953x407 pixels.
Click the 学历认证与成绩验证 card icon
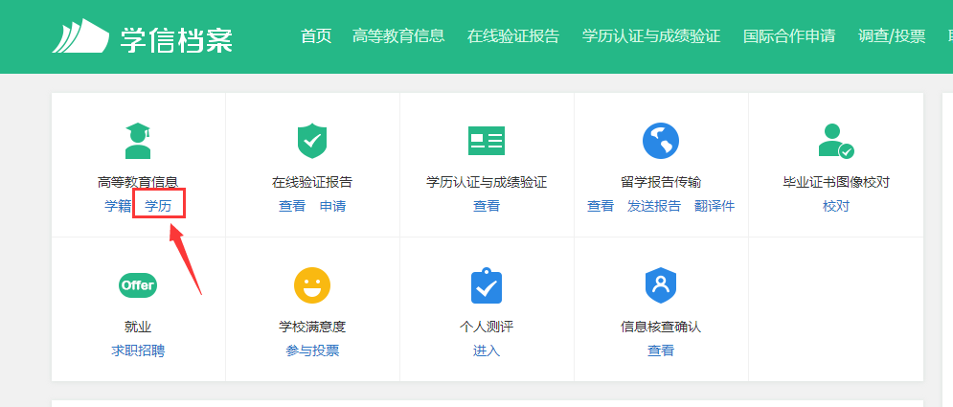click(x=487, y=141)
